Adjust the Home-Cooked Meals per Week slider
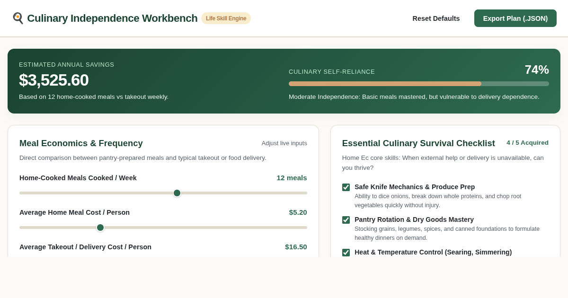 (163, 193)
